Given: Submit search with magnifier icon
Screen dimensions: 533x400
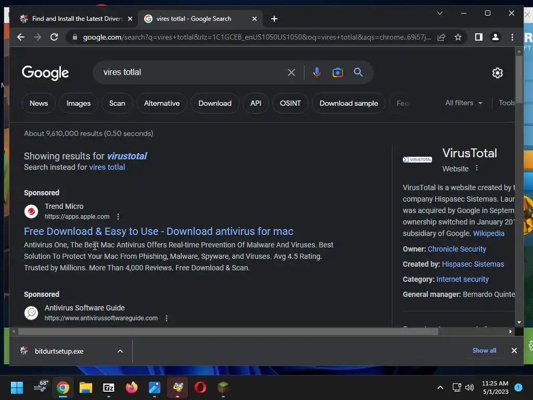Looking at the screenshot, I should (x=358, y=72).
